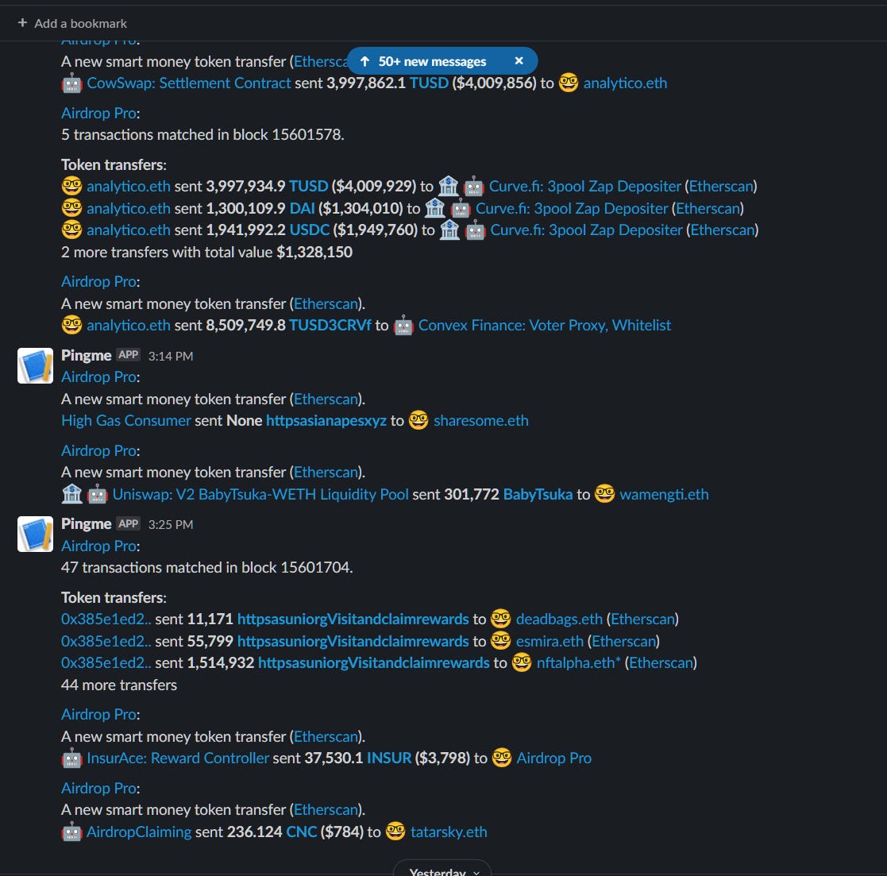Click robot emoji before CowSwap: Settlement Contract
This screenshot has height=876, width=887.
click(71, 83)
